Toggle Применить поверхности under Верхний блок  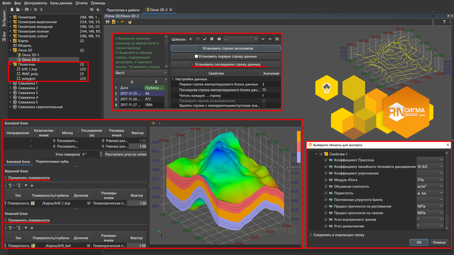[6, 178]
